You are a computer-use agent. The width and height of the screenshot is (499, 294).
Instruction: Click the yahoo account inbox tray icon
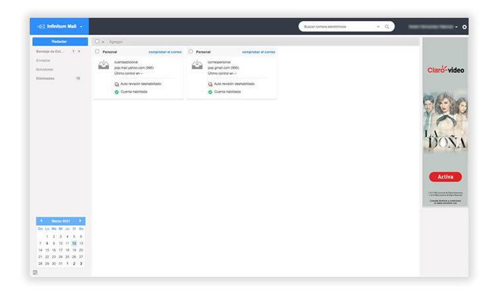103,65
